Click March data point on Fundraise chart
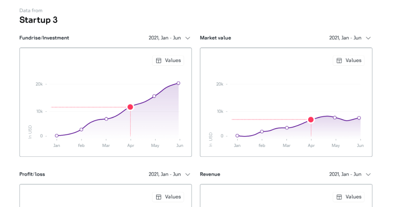The image size is (397, 207). pyautogui.click(x=106, y=119)
